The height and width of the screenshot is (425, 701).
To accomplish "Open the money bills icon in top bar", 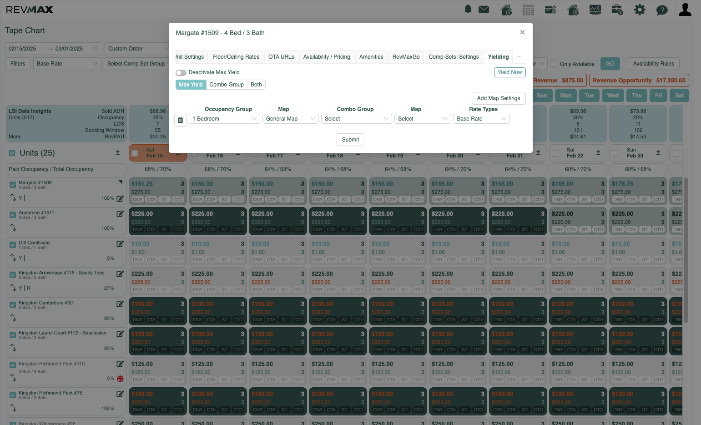I will pyautogui.click(x=550, y=9).
